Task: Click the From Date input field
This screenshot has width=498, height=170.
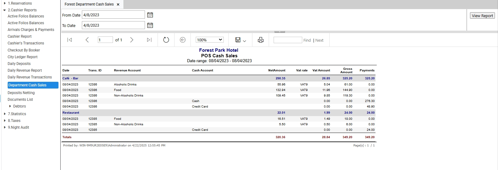Action: point(113,15)
